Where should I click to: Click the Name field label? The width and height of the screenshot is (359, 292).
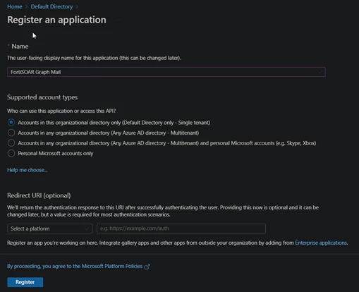(x=20, y=47)
